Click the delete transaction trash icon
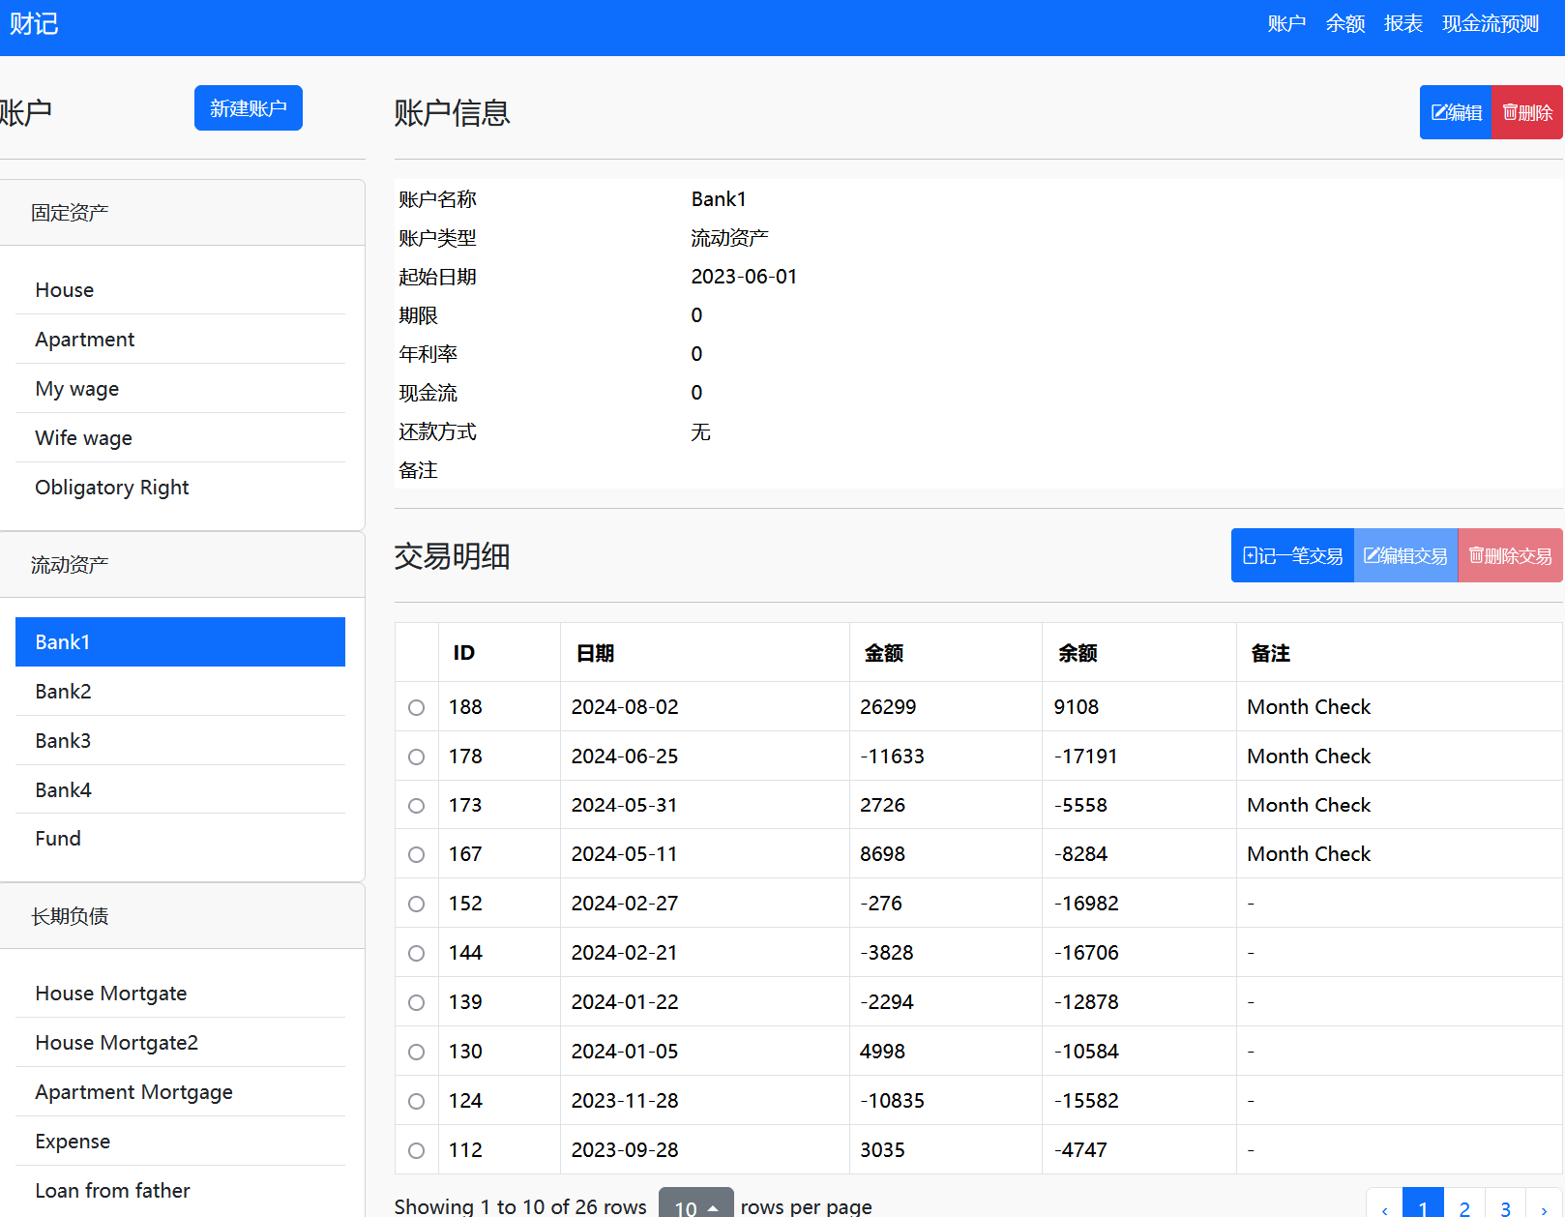This screenshot has height=1217, width=1565. pos(1476,556)
